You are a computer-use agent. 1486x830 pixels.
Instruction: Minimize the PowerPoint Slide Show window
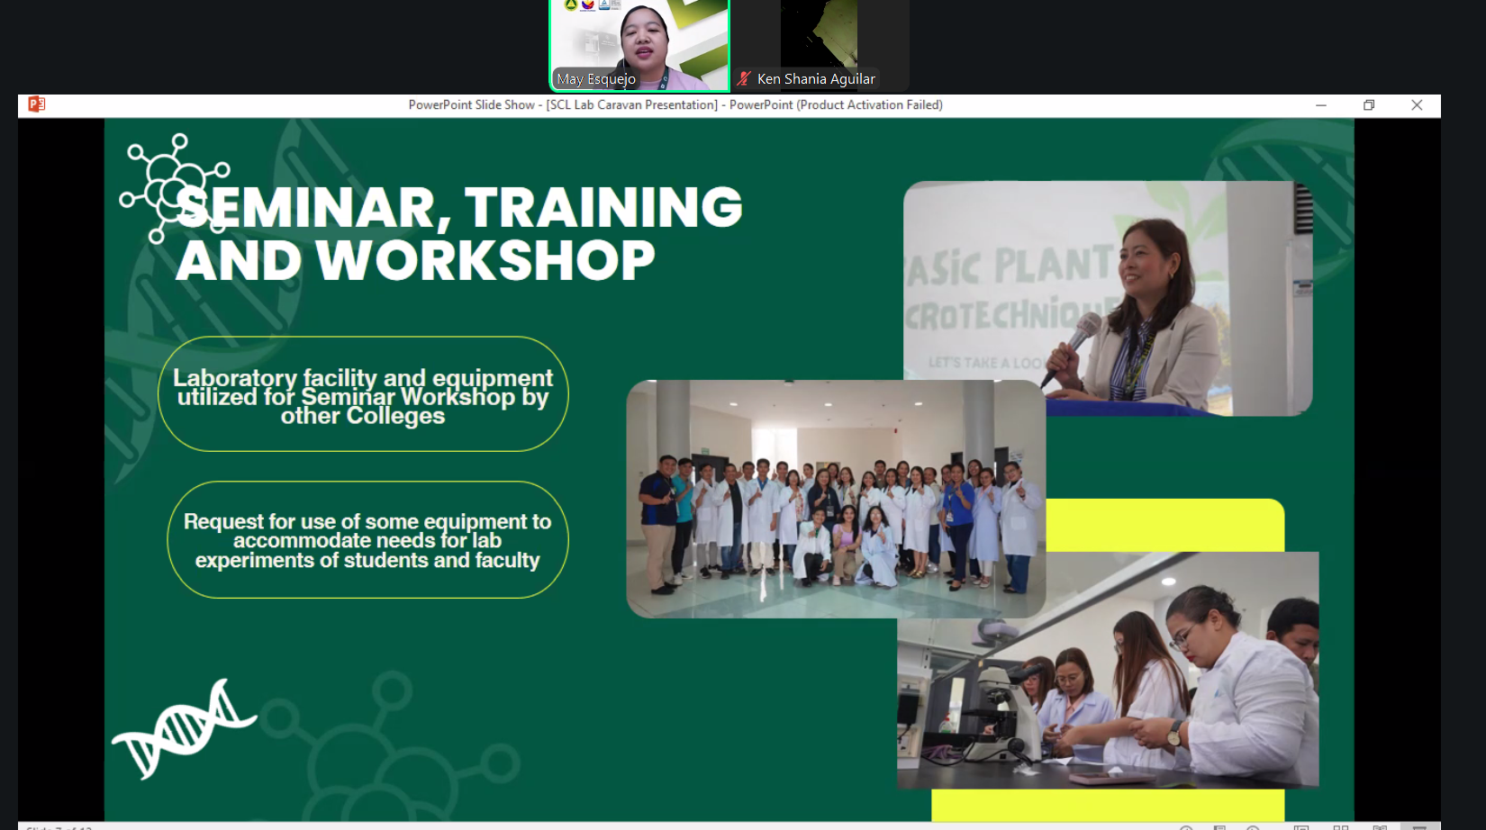point(1321,105)
